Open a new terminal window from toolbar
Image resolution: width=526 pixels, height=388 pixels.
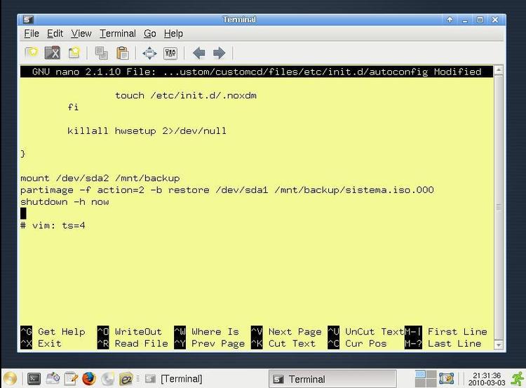(74, 53)
